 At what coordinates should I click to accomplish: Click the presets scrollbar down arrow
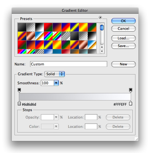coord(102,51)
